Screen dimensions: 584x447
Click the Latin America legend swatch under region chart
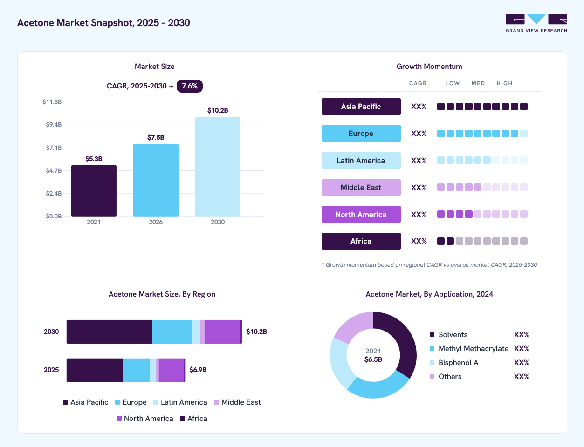[x=156, y=402]
